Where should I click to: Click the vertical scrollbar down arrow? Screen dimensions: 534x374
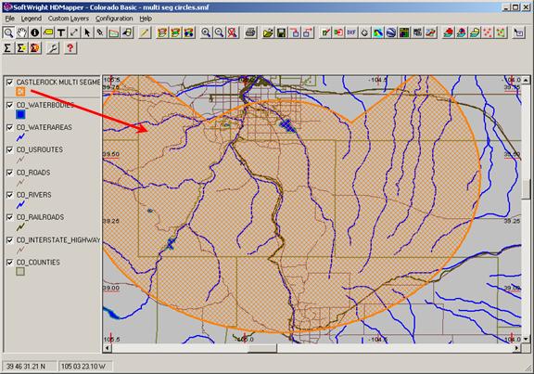coord(526,340)
